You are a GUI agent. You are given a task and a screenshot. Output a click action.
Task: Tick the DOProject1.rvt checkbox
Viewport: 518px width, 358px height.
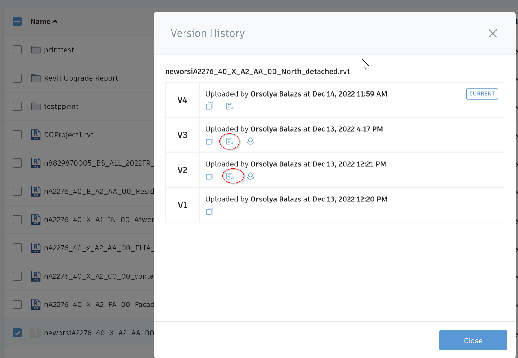(17, 135)
